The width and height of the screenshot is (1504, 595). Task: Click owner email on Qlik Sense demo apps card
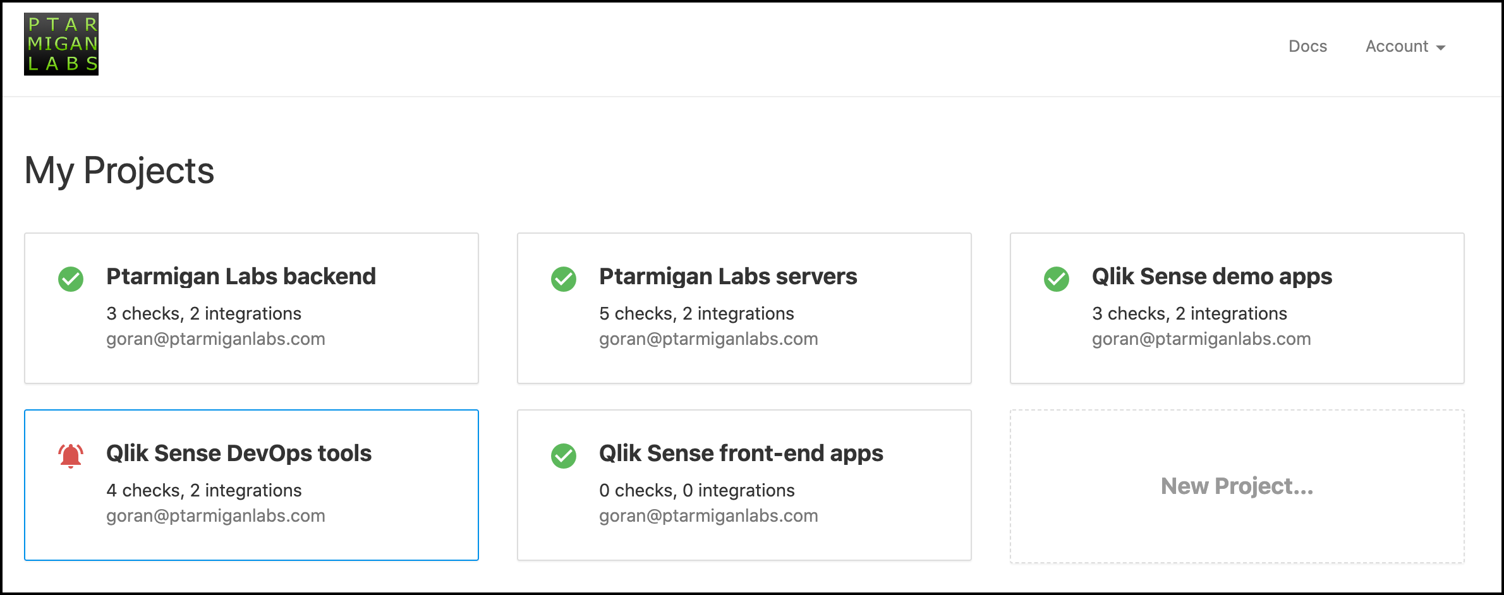tap(1201, 339)
